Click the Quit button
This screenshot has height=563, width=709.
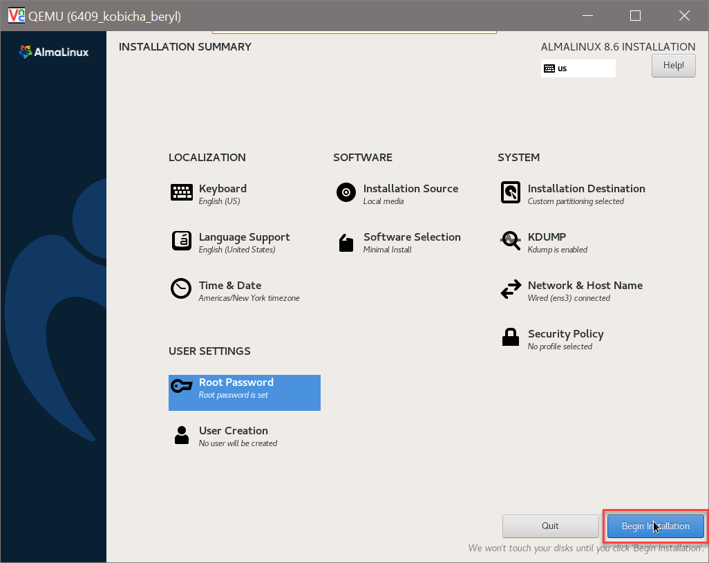pos(550,526)
